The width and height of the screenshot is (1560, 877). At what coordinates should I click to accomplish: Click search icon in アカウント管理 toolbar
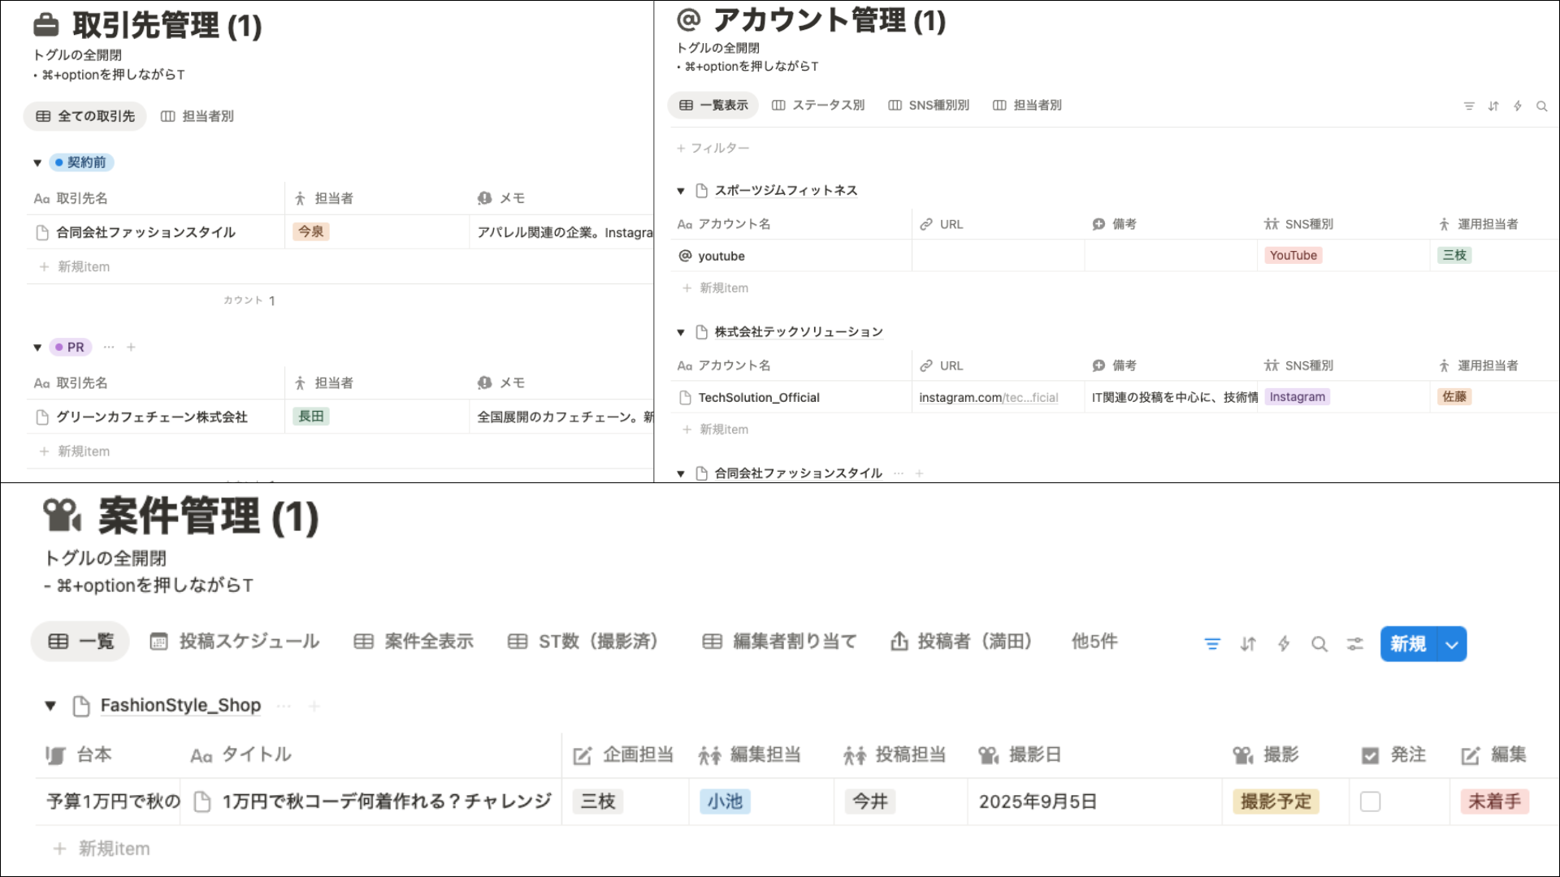[1542, 106]
